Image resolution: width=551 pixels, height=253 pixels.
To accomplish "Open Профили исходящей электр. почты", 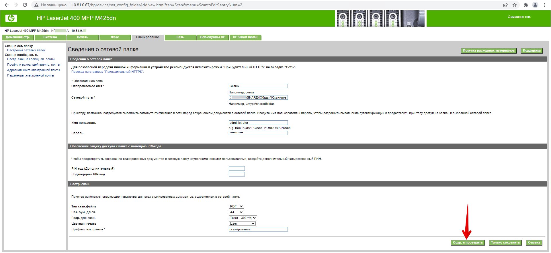I will pyautogui.click(x=34, y=64).
